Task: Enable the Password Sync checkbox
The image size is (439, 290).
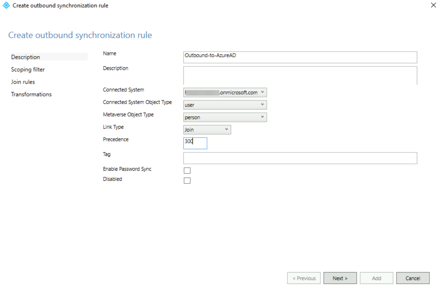Action: point(187,170)
